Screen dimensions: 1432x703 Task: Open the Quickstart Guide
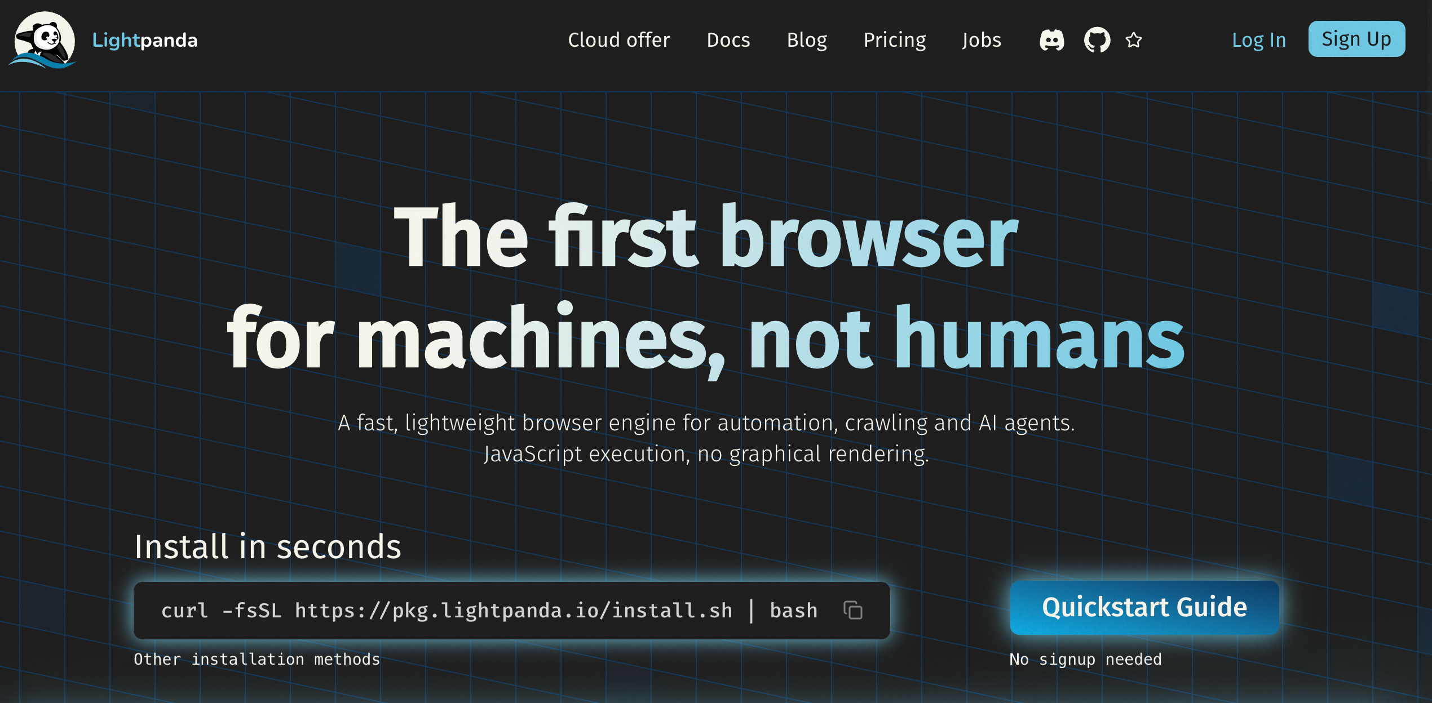click(1144, 608)
